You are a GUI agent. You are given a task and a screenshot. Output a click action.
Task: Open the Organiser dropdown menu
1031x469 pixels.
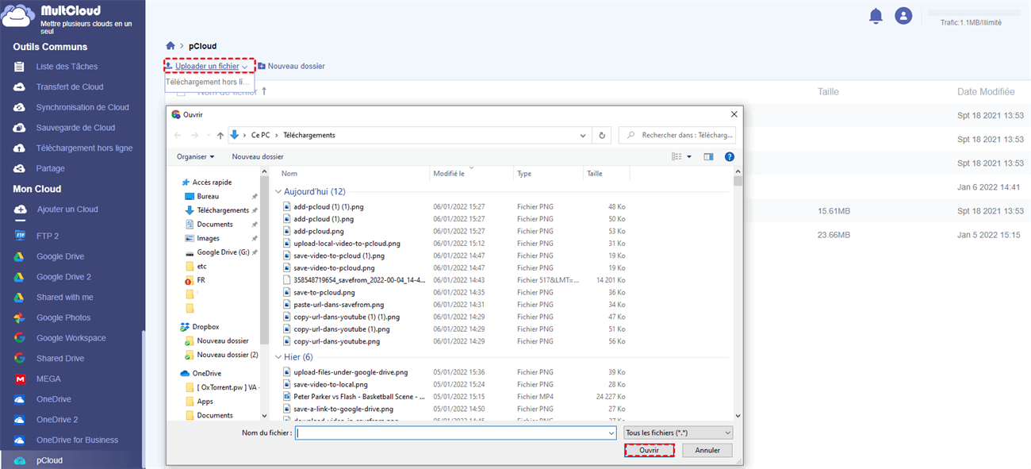pyautogui.click(x=195, y=157)
